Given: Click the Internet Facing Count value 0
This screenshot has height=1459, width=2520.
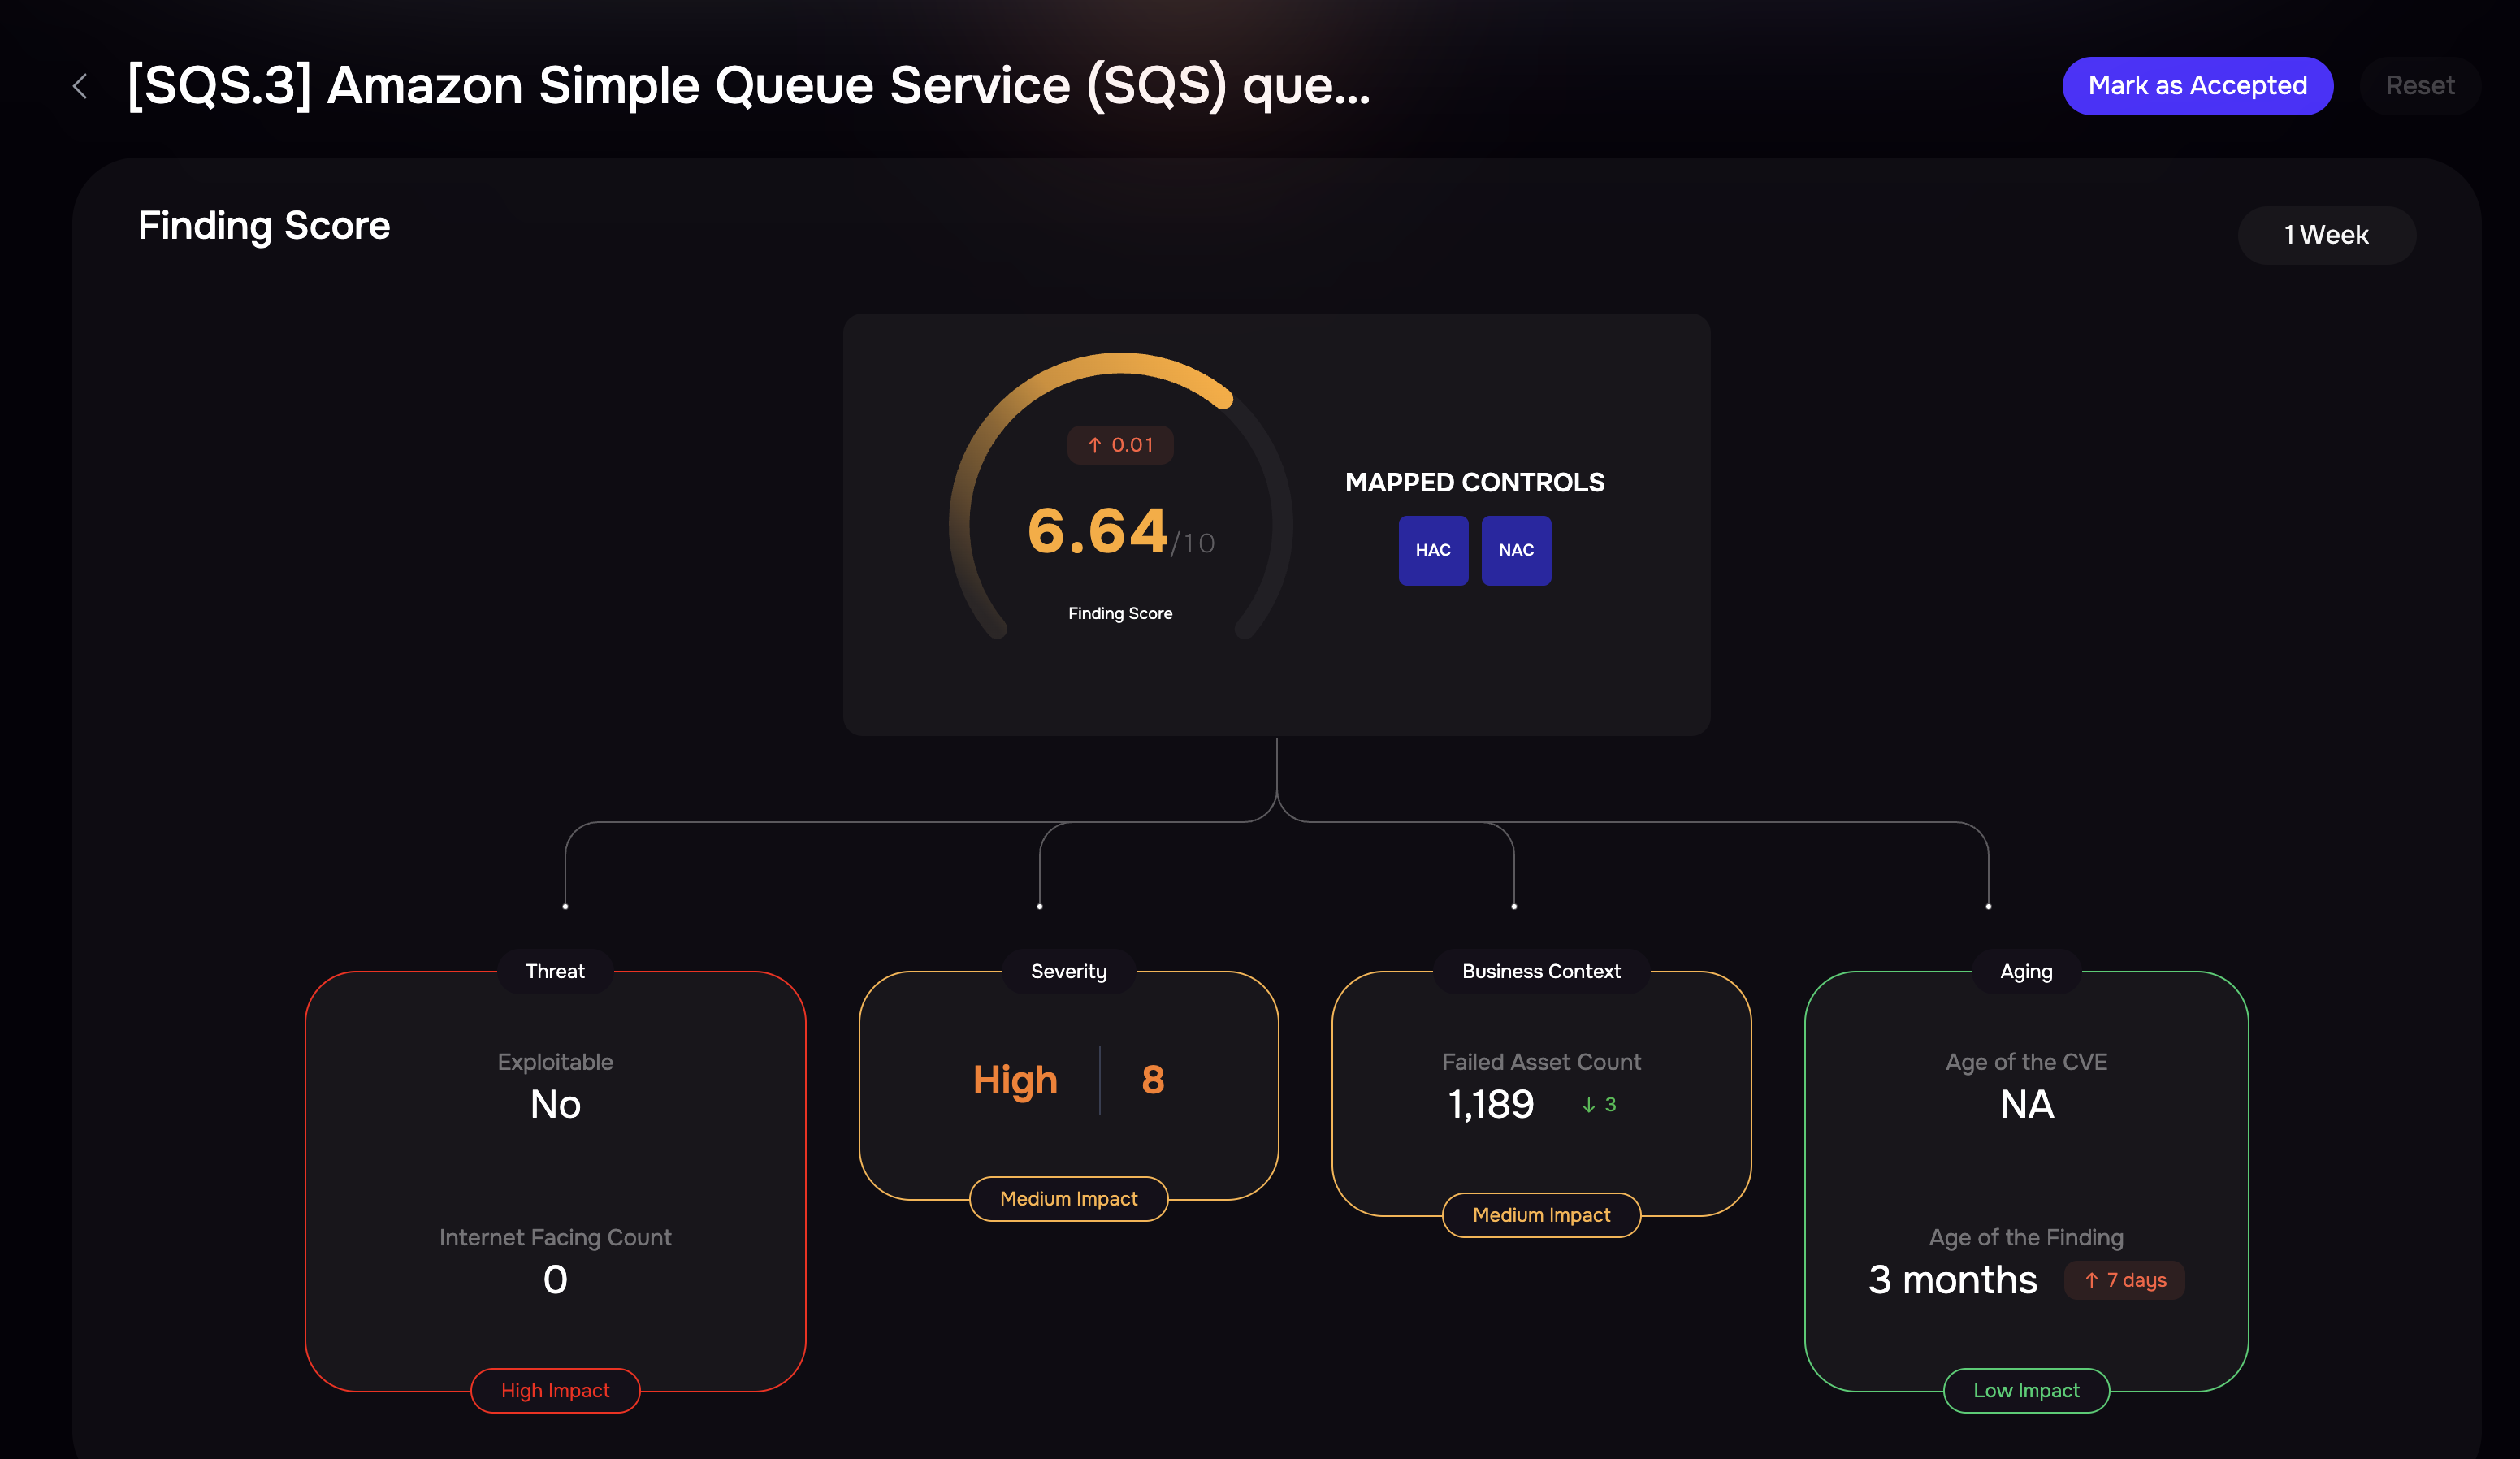Looking at the screenshot, I should click(x=555, y=1280).
